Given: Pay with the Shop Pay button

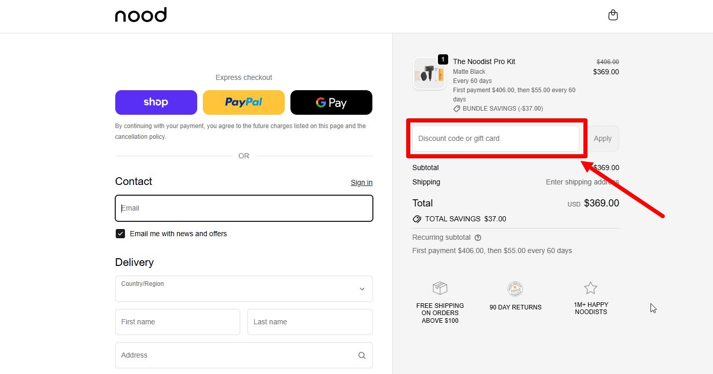Looking at the screenshot, I should pyautogui.click(x=156, y=102).
